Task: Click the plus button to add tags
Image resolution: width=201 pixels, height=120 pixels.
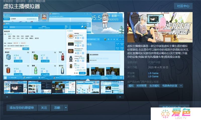Action: 181,86
